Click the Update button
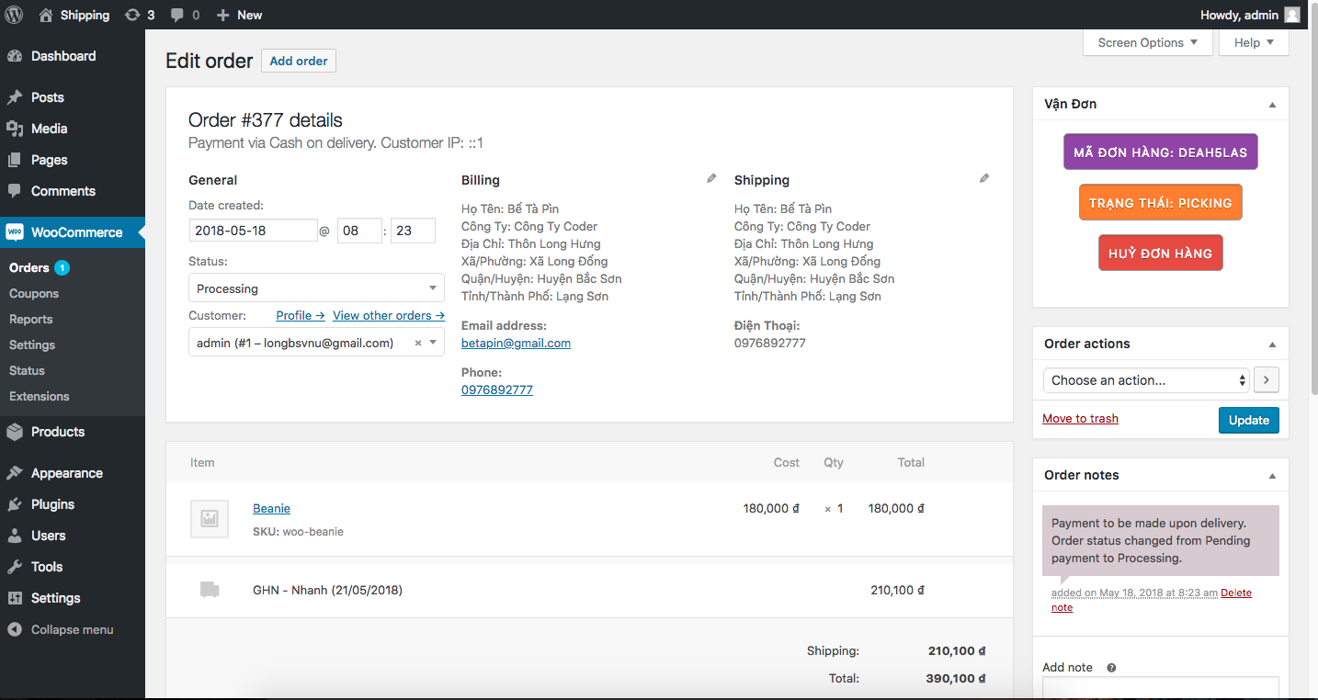This screenshot has width=1318, height=700. tap(1248, 420)
